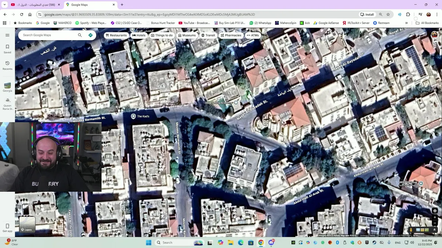
Task: Click The Kad's place marker
Action: tap(134, 116)
